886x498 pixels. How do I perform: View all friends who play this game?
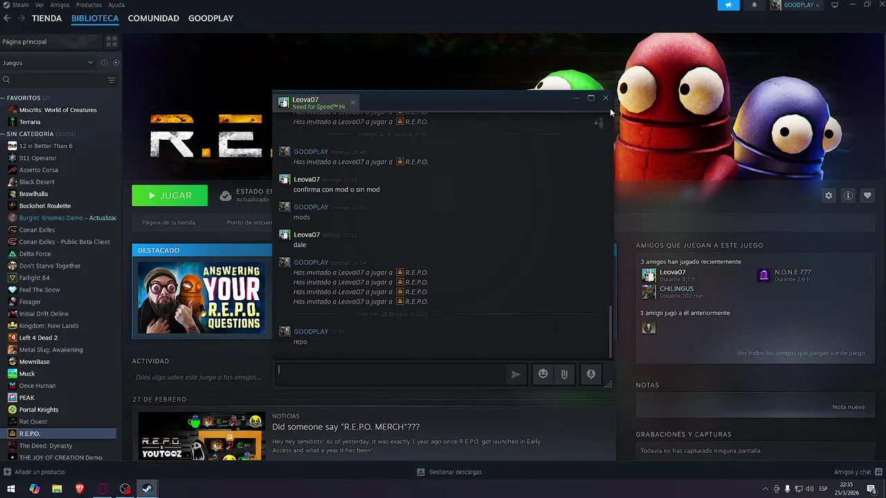click(x=801, y=353)
